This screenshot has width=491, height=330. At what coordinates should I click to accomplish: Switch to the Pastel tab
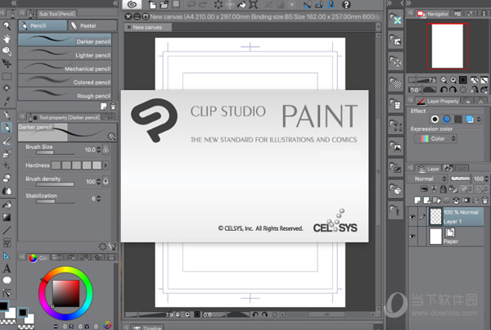coord(92,25)
